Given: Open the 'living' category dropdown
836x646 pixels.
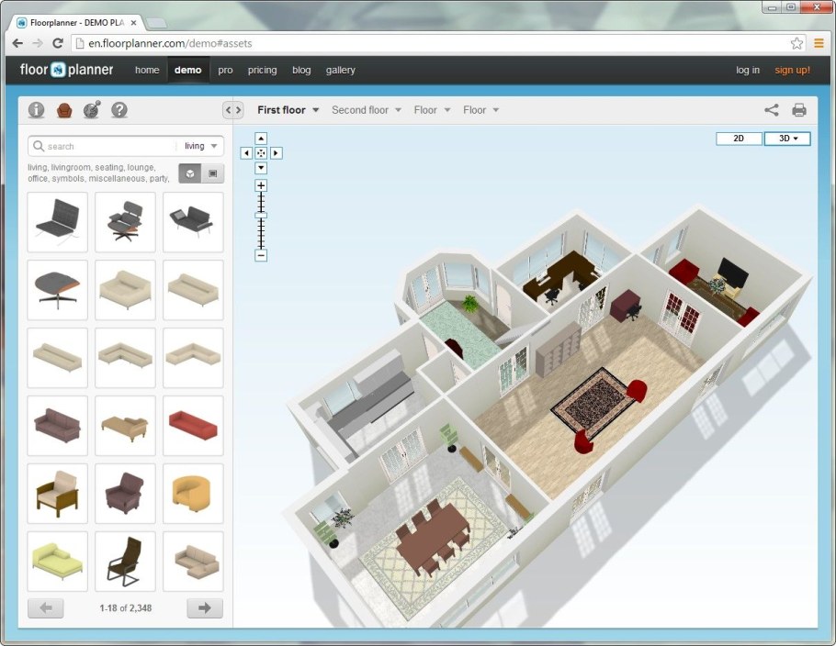Looking at the screenshot, I should coord(200,145).
